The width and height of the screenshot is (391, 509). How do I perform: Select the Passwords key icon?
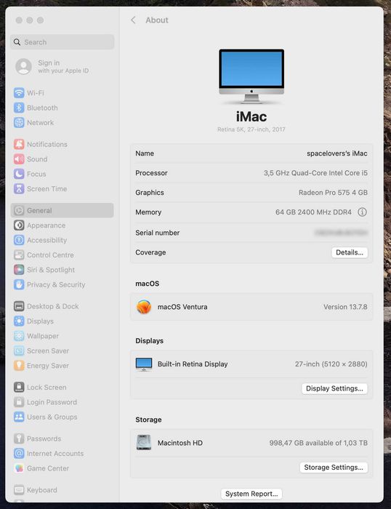pos(19,438)
